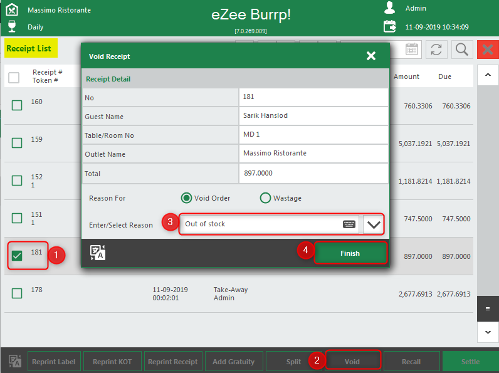Refresh the receipt list
499x373 pixels.
(436, 50)
